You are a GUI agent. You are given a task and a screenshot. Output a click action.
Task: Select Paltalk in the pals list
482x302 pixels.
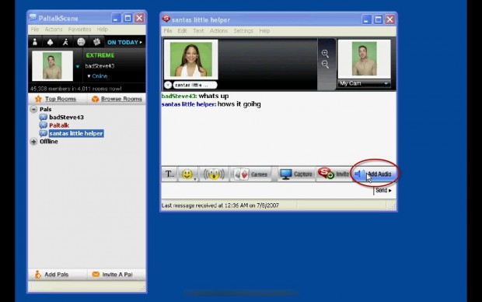click(59, 125)
